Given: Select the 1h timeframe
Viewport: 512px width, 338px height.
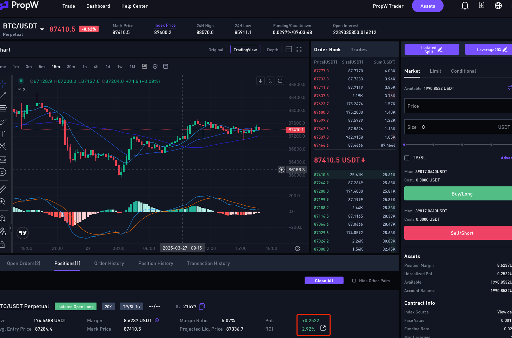Looking at the screenshot, I should click(x=85, y=67).
